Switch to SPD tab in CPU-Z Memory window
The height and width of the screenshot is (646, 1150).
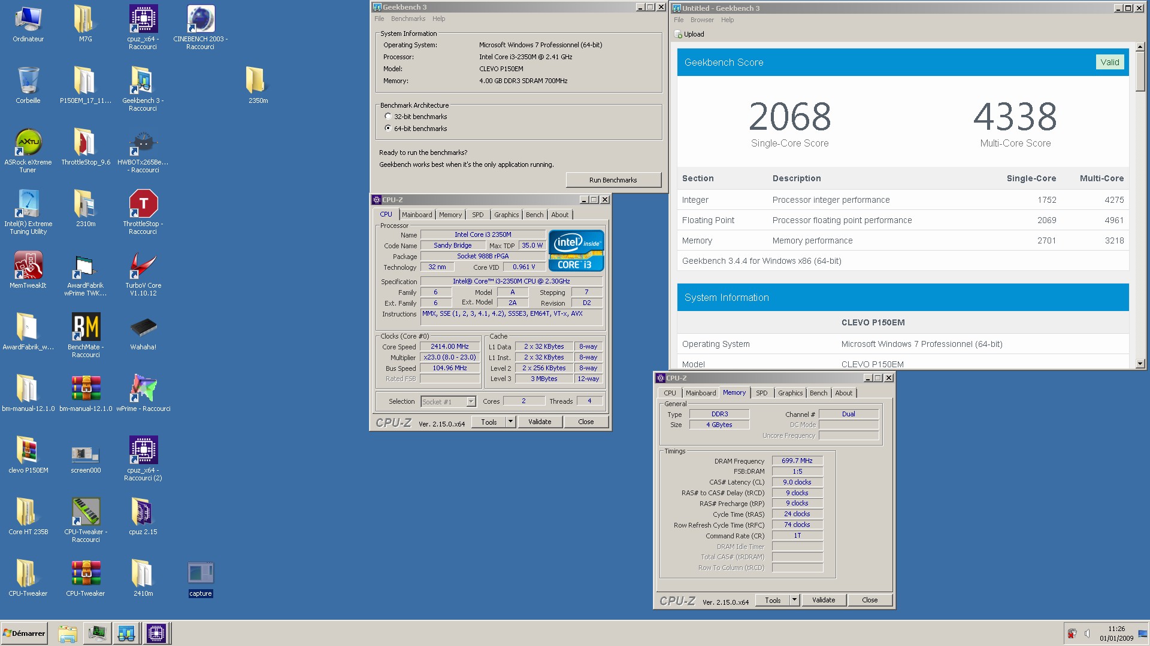coord(762,393)
